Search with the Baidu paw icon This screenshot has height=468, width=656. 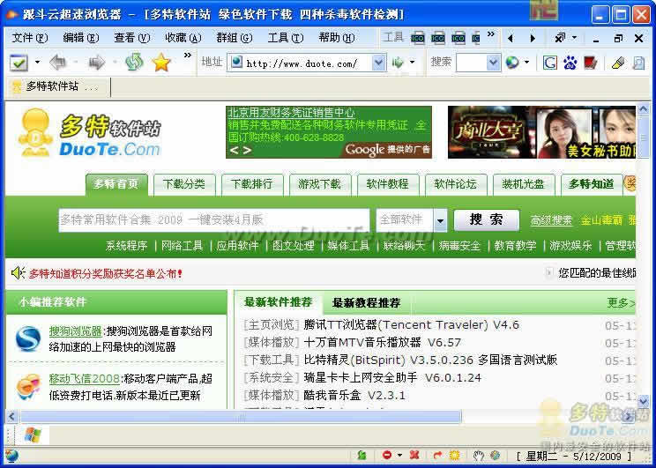click(570, 63)
